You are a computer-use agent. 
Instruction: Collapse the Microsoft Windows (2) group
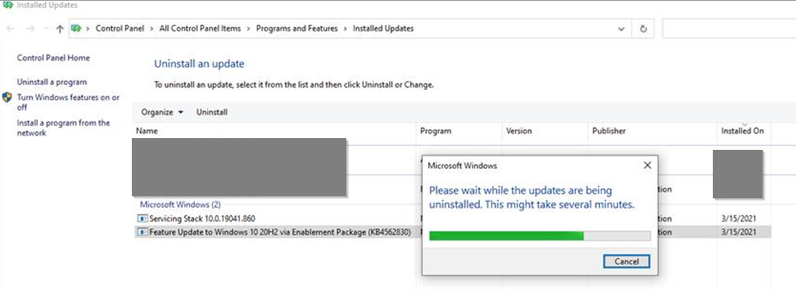[x=180, y=204]
